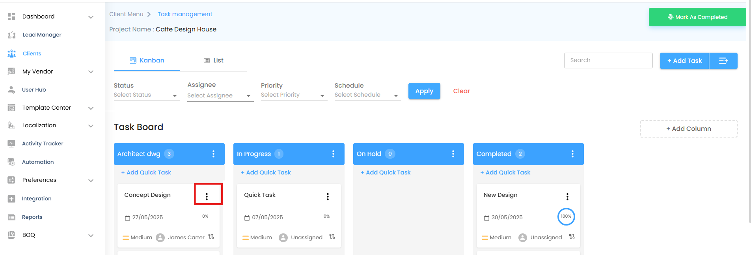
Task: Click the bulk add list icon button
Action: [x=723, y=61]
